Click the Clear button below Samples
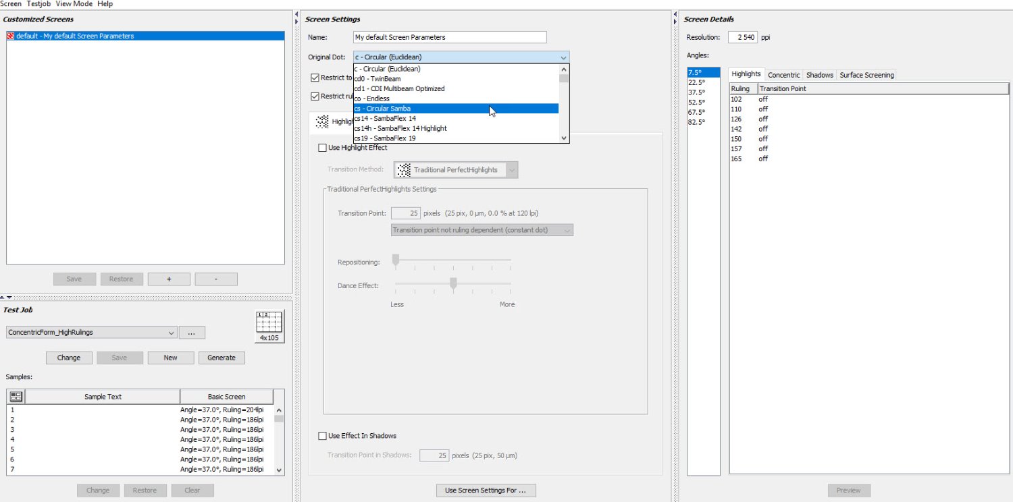 (192, 491)
